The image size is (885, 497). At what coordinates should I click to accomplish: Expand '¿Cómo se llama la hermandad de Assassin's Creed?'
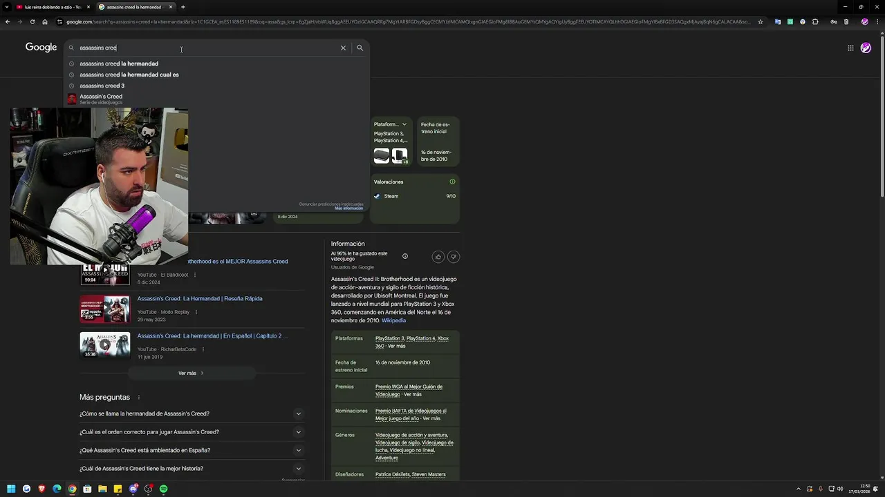pyautogui.click(x=192, y=413)
